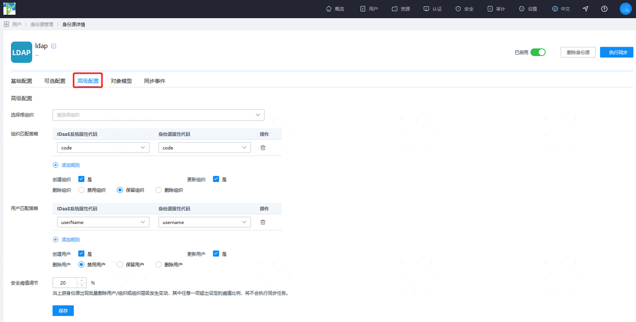Click the breadcrumb user icon before 用户

click(6, 25)
